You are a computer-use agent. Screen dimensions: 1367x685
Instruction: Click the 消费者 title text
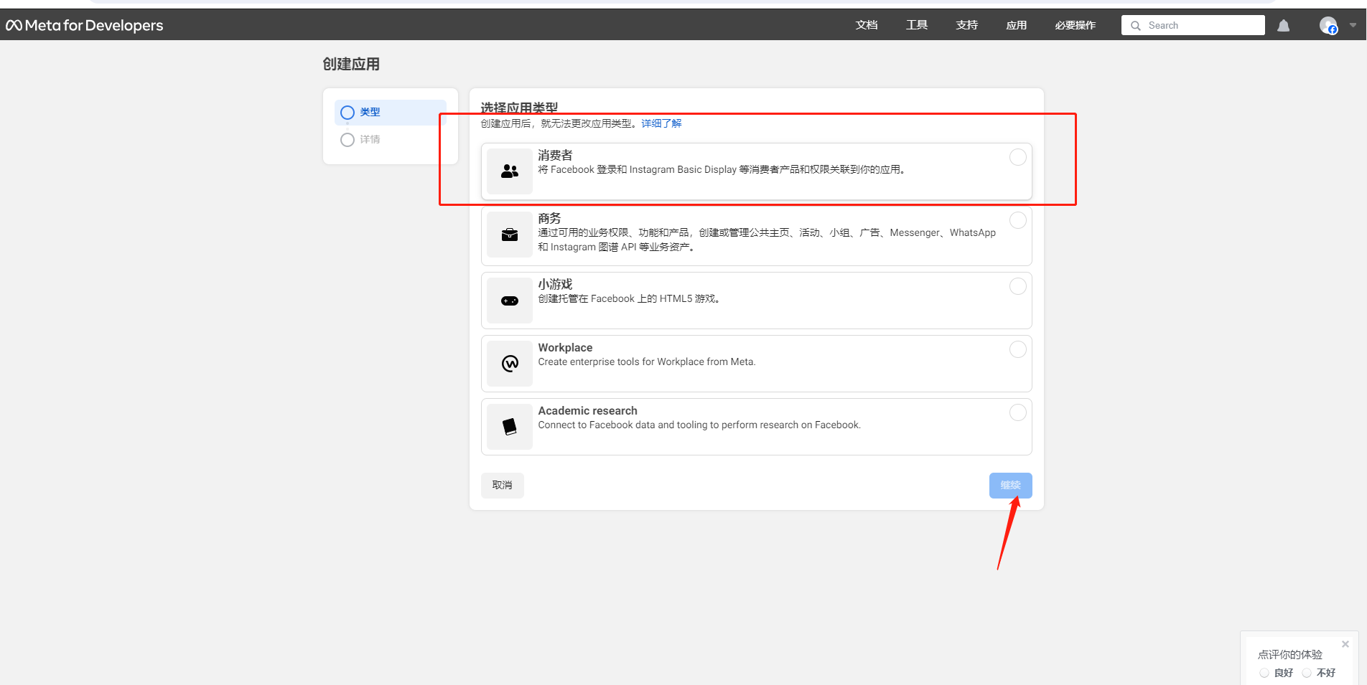pyautogui.click(x=556, y=155)
